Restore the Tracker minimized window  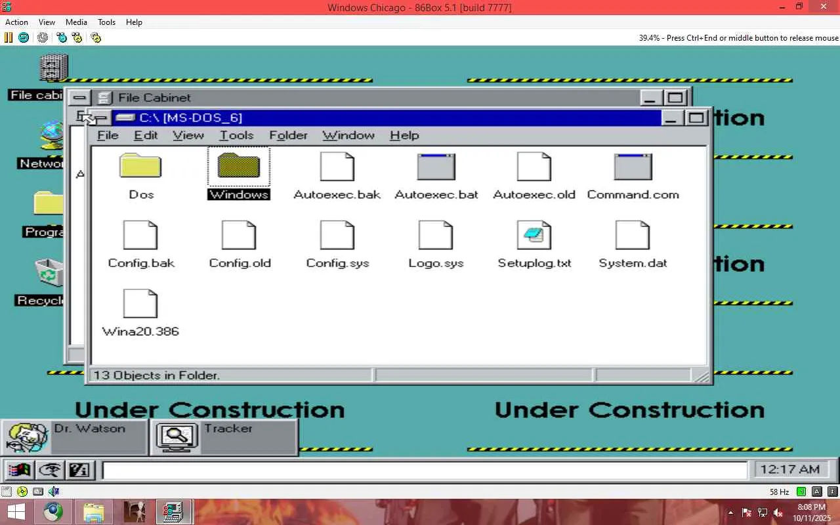(224, 437)
